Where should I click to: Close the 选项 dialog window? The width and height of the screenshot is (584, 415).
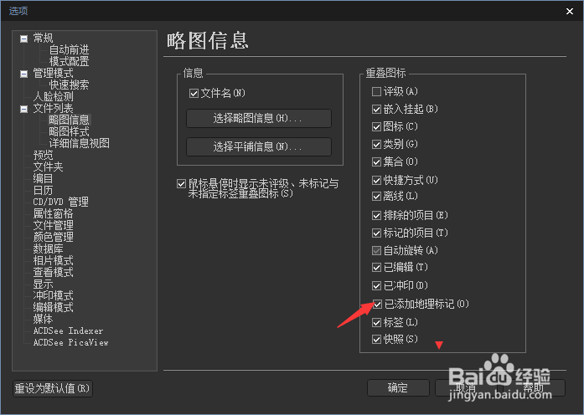point(570,11)
